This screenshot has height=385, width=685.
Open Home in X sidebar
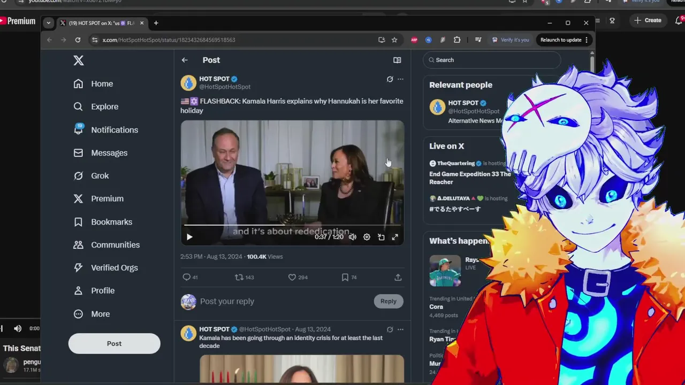(94, 84)
